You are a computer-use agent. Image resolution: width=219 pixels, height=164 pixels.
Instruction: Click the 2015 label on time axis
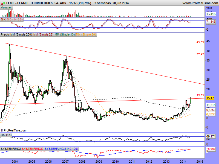point(200,162)
